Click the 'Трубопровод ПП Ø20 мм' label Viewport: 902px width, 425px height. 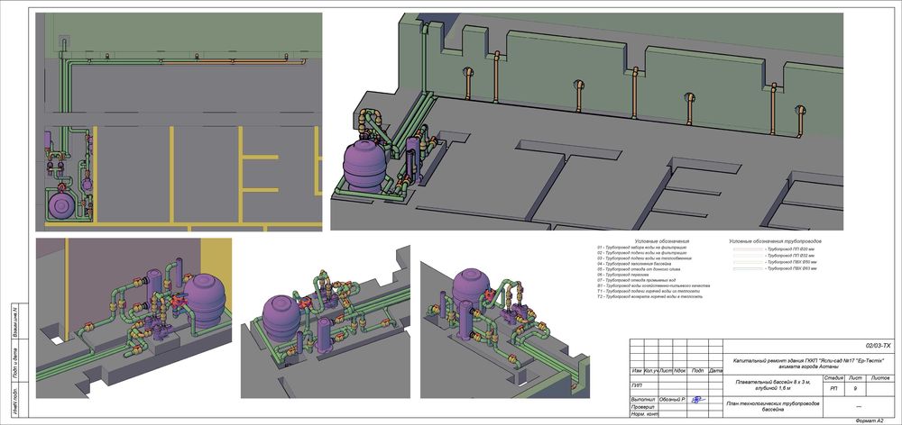pos(792,249)
